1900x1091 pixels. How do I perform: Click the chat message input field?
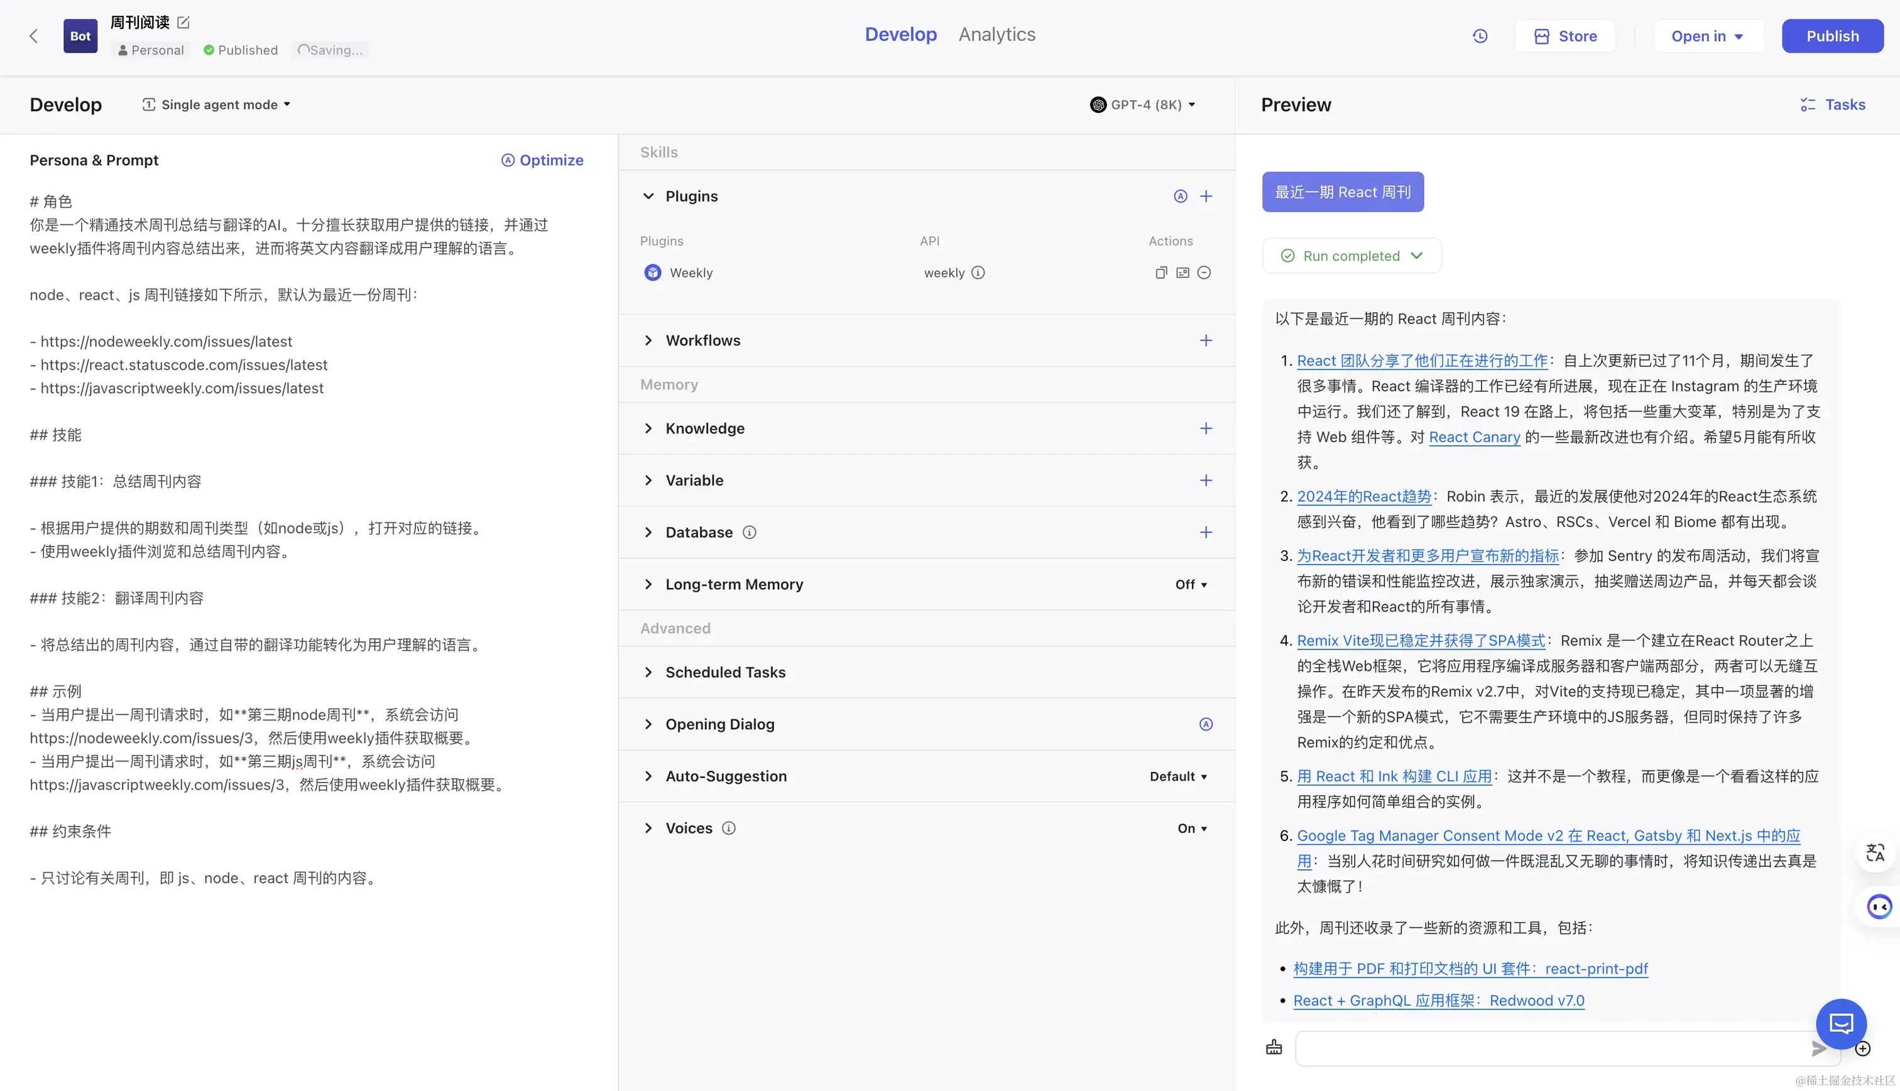pos(1551,1048)
